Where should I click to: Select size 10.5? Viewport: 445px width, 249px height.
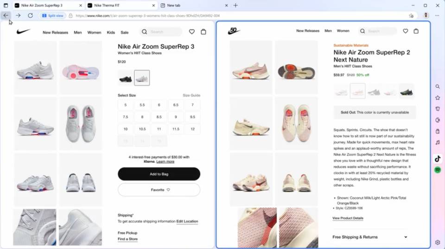(142, 129)
